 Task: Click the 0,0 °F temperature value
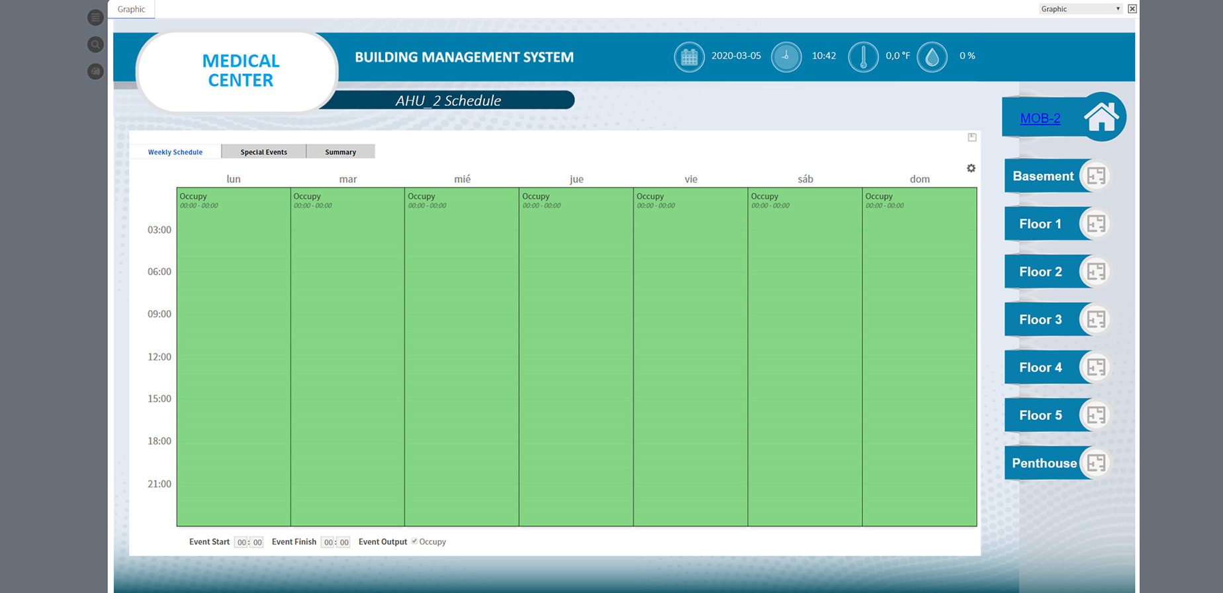coord(897,56)
